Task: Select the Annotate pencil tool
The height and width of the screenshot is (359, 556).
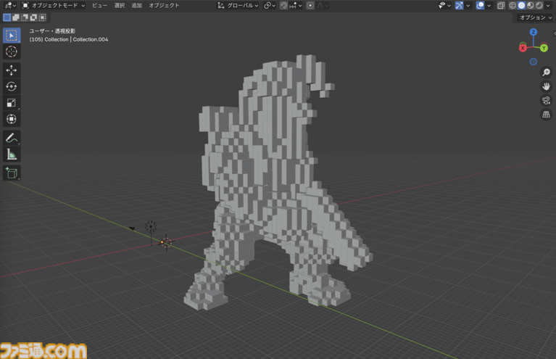Action: (12, 138)
